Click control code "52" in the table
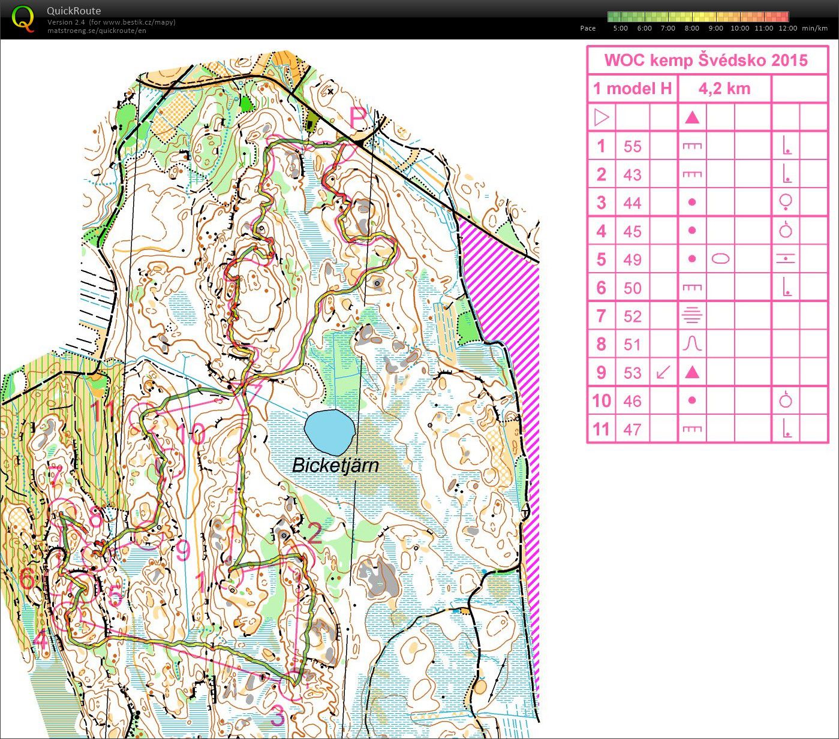839x739 pixels. point(632,316)
